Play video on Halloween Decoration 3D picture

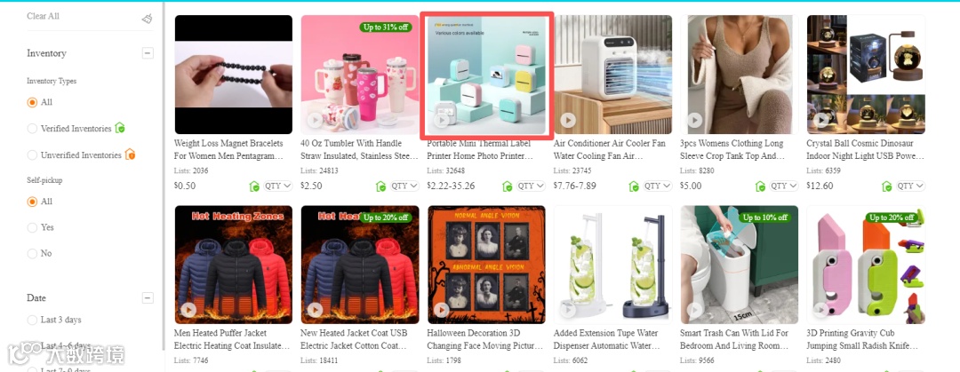click(442, 310)
